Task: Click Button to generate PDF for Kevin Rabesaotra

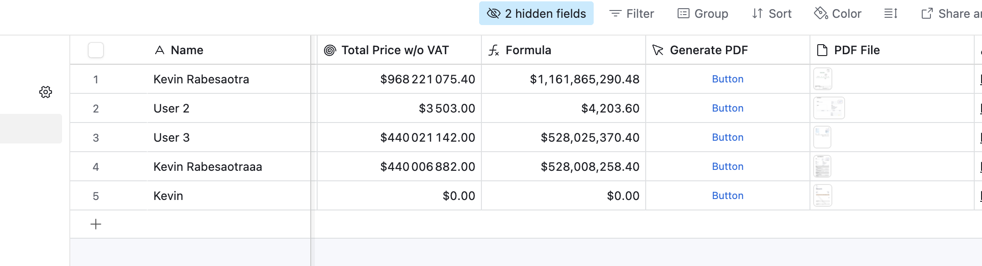Action: [x=727, y=79]
